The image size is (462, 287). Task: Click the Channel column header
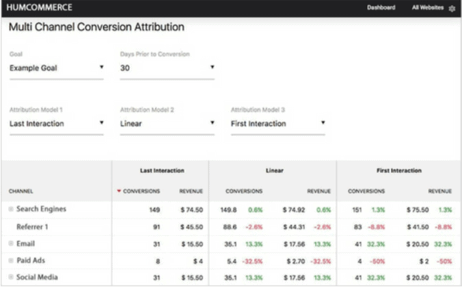[21, 191]
